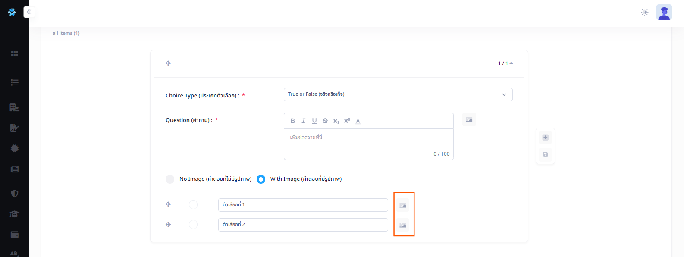This screenshot has height=257, width=684.
Task: Open the shield icon in the sidebar
Action: 15,194
